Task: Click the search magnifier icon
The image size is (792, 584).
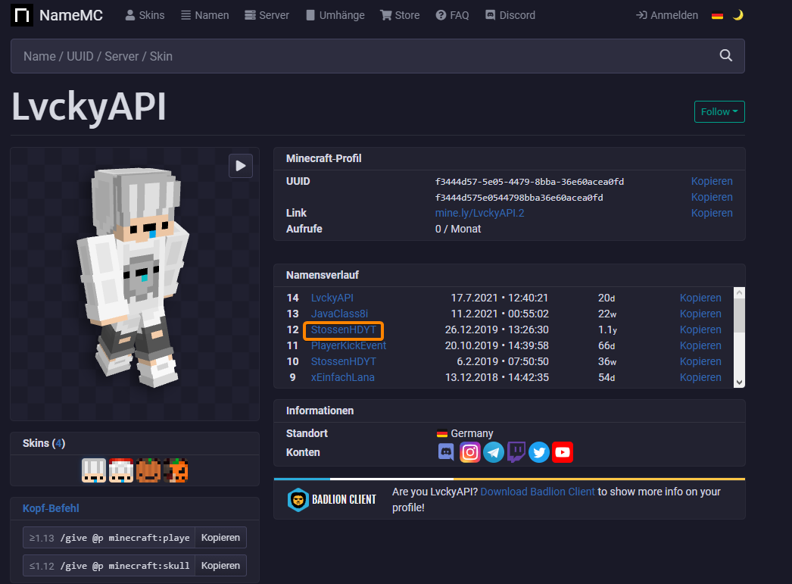Action: coord(725,56)
